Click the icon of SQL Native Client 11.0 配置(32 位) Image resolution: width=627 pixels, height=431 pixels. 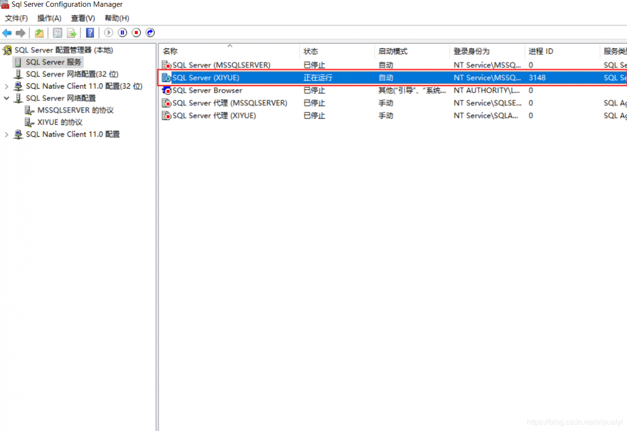(19, 86)
